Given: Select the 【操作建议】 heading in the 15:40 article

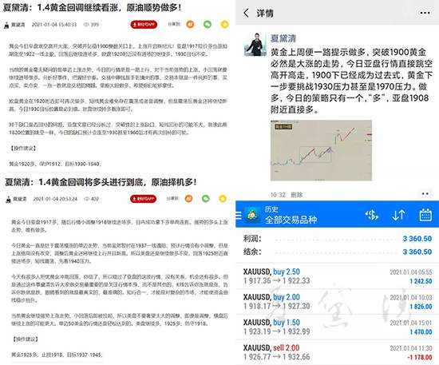Looking at the screenshot, I should point(23,149).
